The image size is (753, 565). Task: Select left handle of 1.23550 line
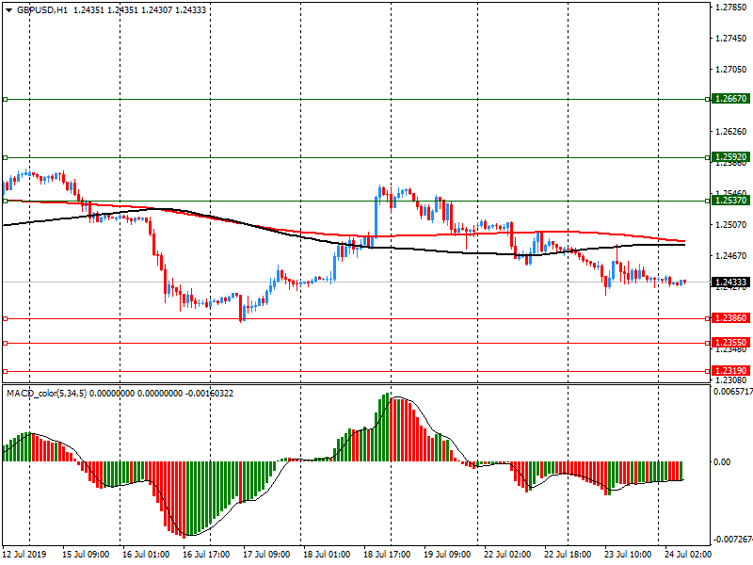pyautogui.click(x=6, y=343)
